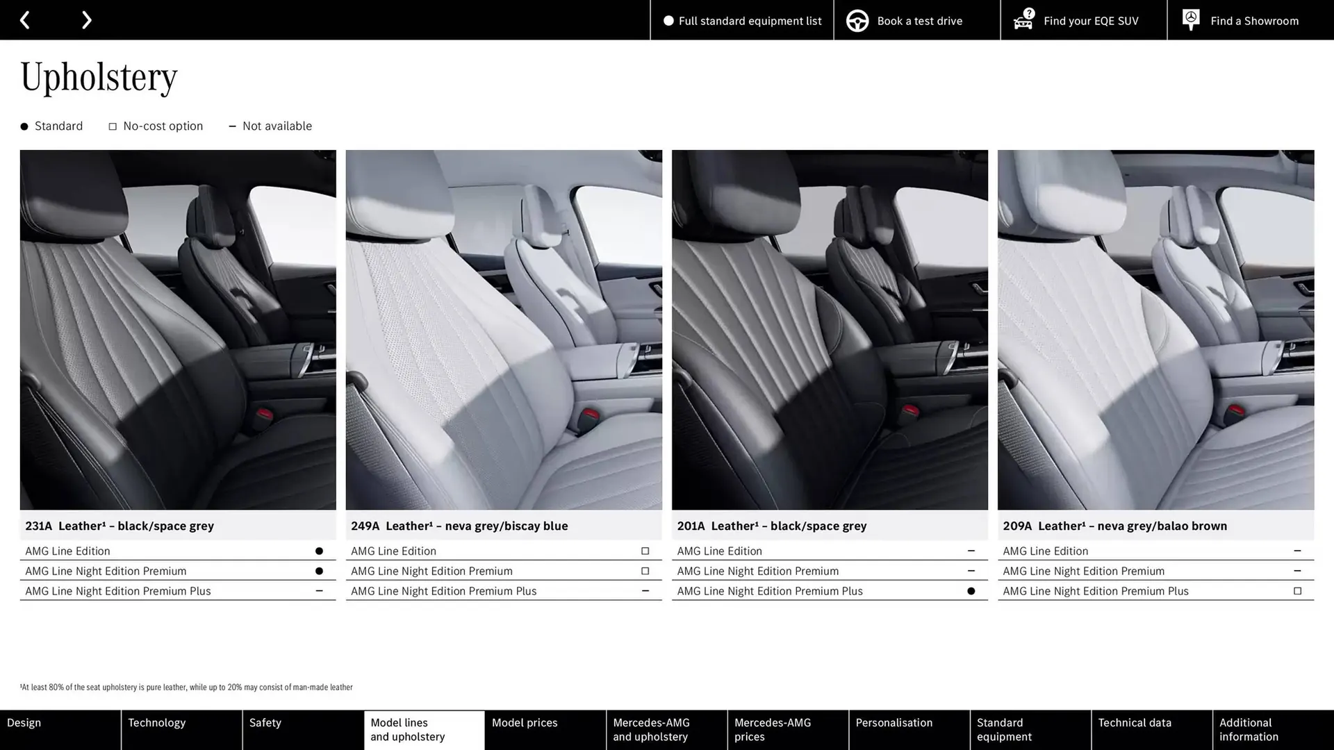Open Find a Showroom
Screen dimensions: 1334x750
coord(1250,20)
